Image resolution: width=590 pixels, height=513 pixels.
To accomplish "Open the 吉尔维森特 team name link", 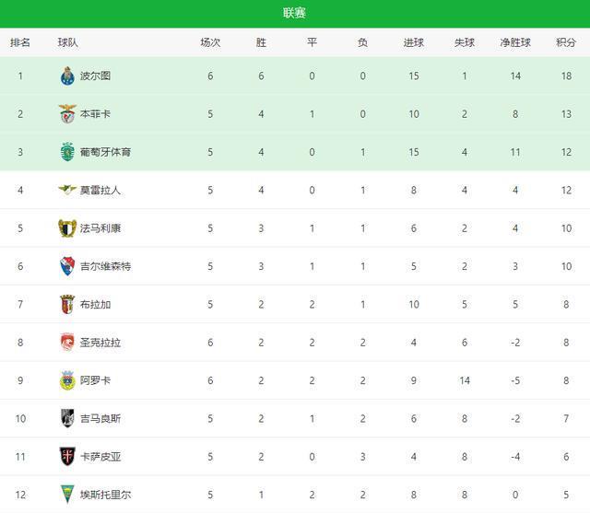I will pos(106,266).
